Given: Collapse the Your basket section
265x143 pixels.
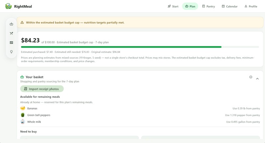Looking at the screenshot, I should (257, 79).
